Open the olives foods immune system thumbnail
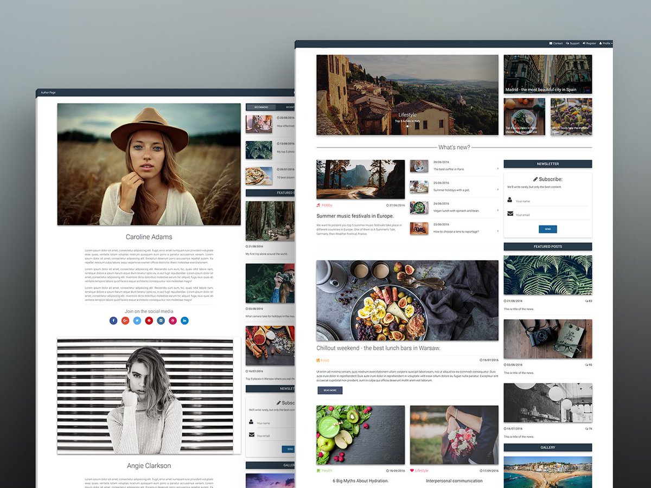The height and width of the screenshot is (488, 651). point(571,117)
